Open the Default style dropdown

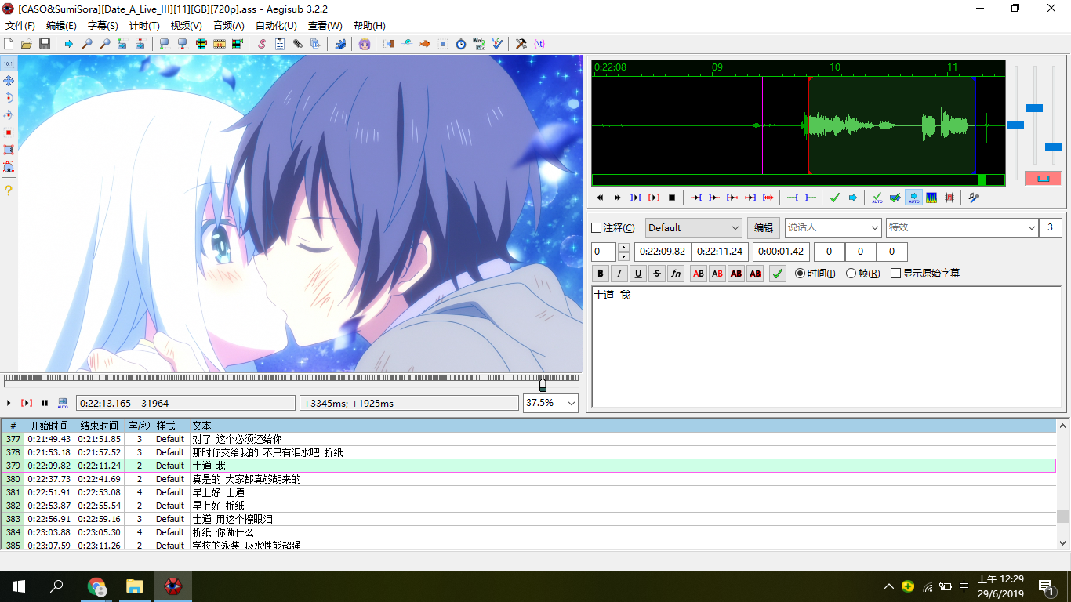(x=694, y=228)
